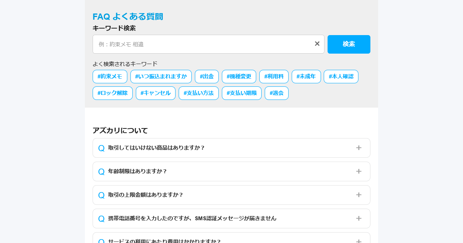
Task: Expand plus icon for 年齢制限はありますか question
Action: (358, 171)
